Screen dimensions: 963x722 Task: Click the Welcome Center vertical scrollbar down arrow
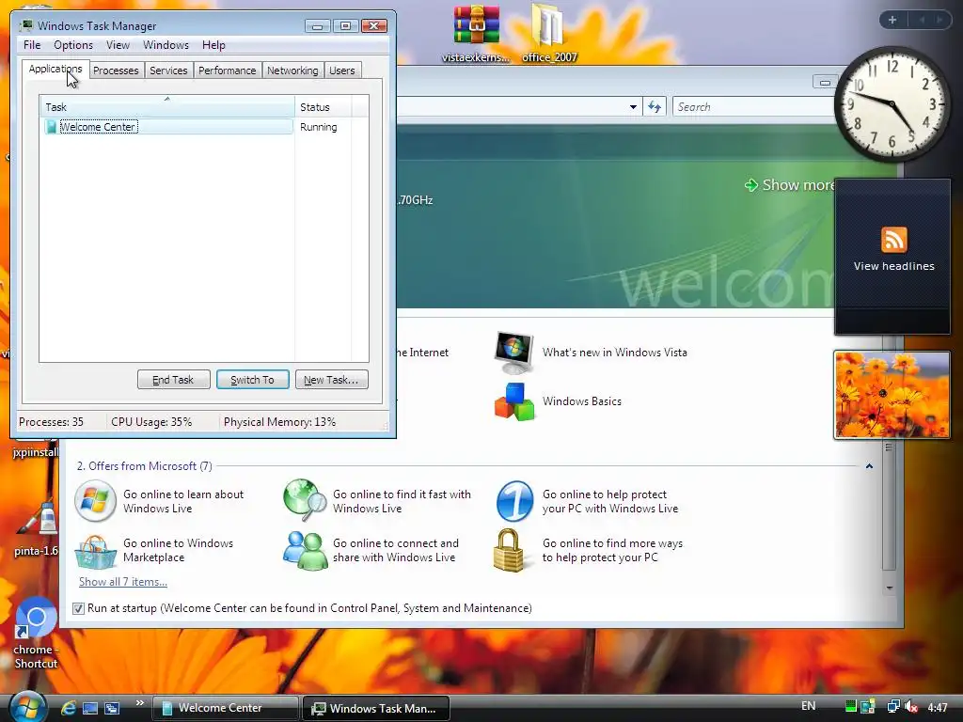click(889, 588)
